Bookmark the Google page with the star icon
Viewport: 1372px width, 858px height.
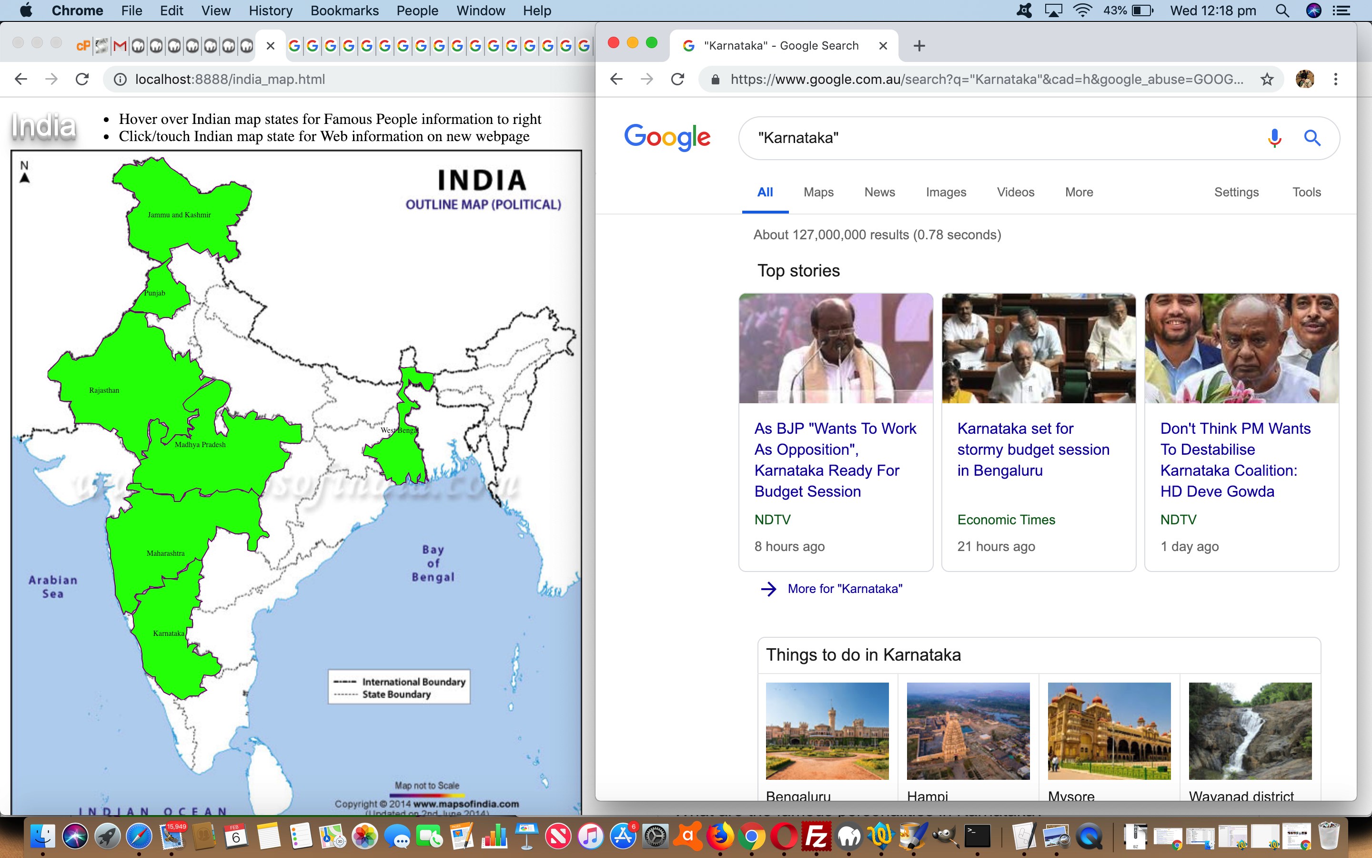[1267, 80]
